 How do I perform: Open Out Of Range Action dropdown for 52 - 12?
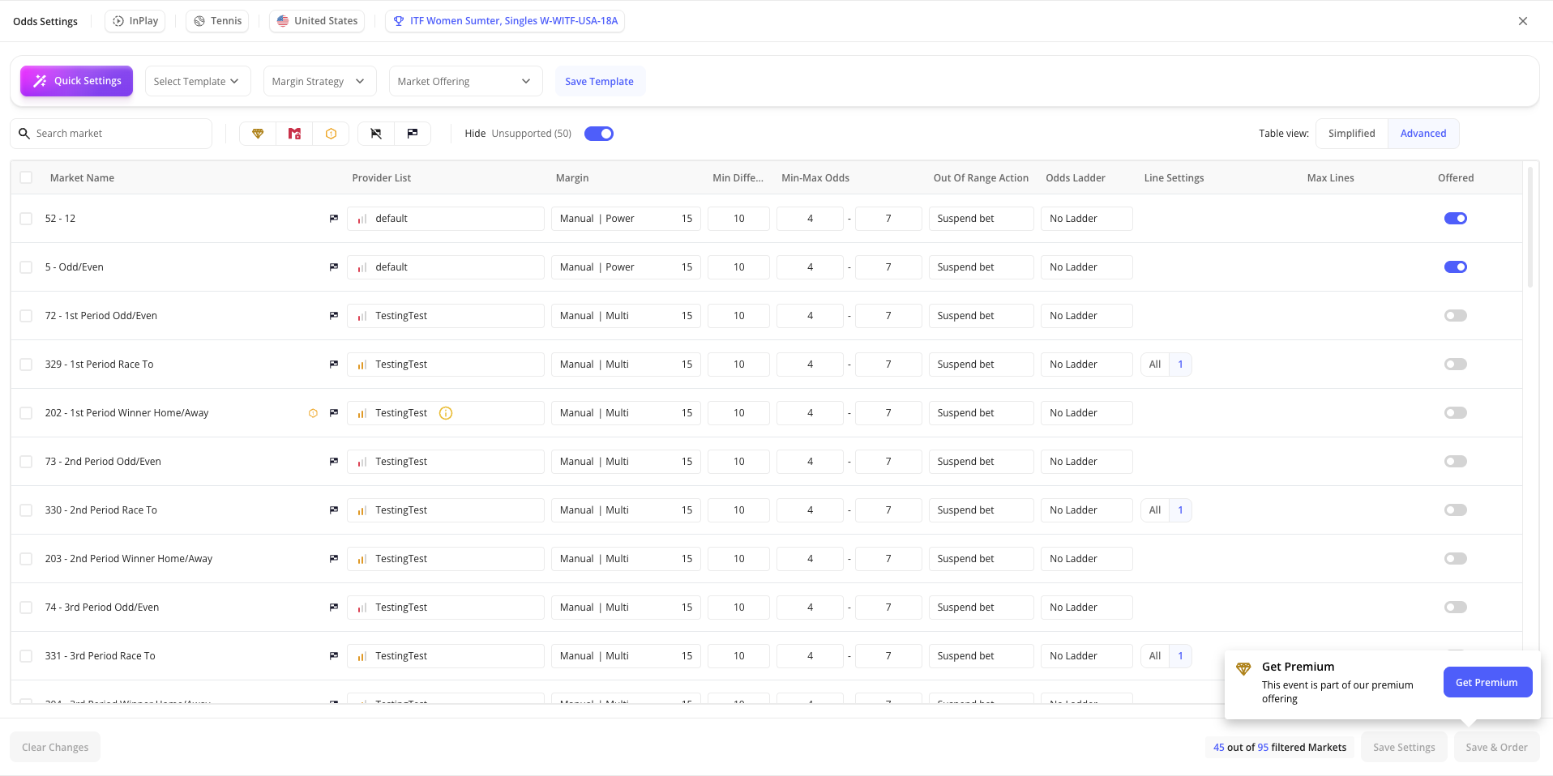coord(981,219)
